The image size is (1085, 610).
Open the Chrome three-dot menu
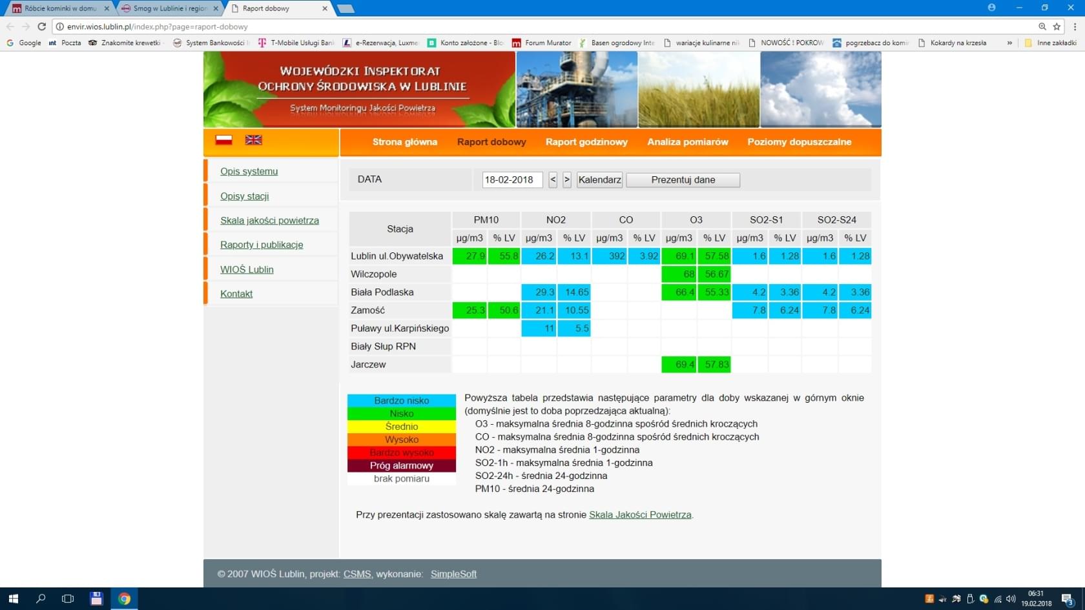(1075, 26)
